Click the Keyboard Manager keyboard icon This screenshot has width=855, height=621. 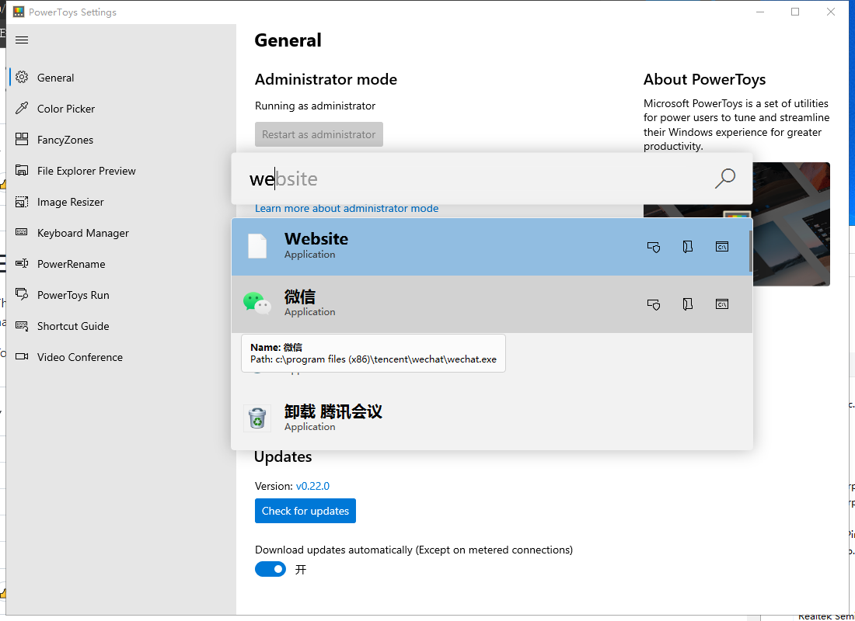(x=22, y=232)
